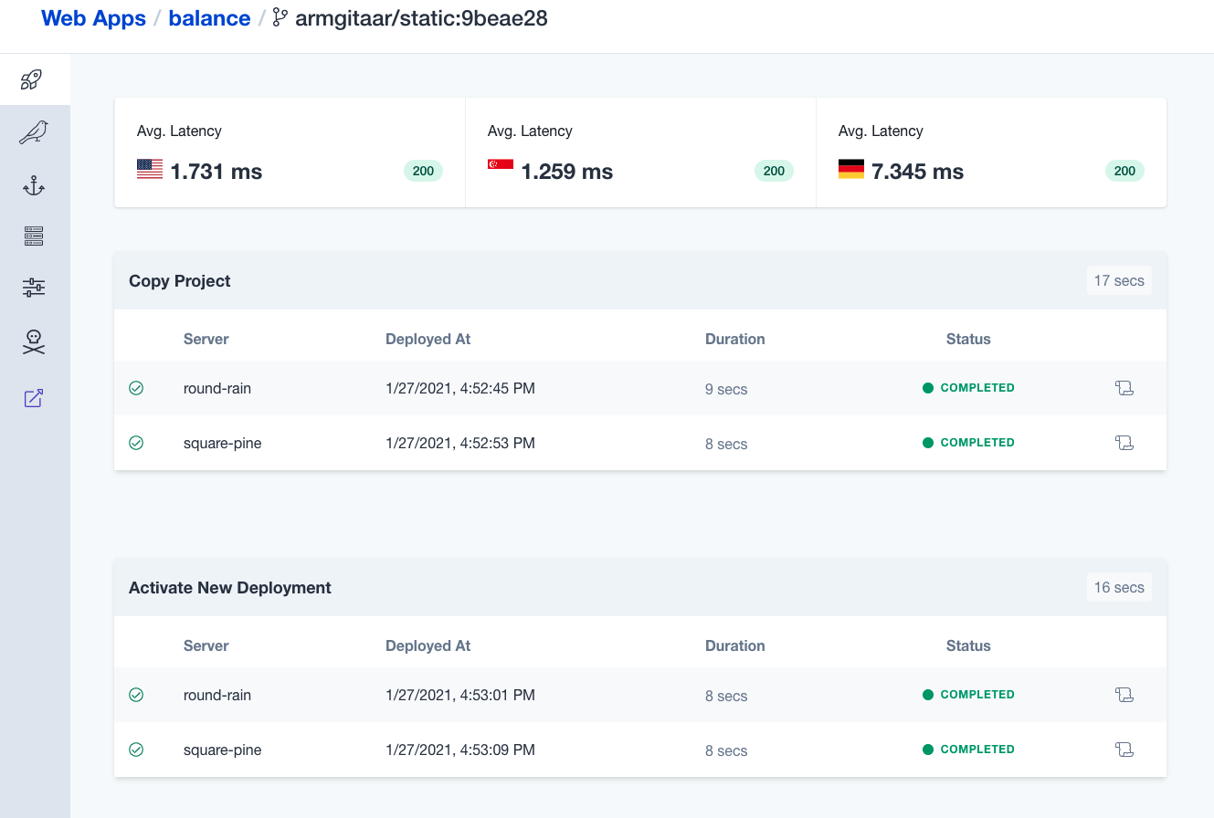This screenshot has height=818, width=1214.
Task: Select square-pine in Activate New Deployment
Action: pyautogui.click(x=223, y=750)
